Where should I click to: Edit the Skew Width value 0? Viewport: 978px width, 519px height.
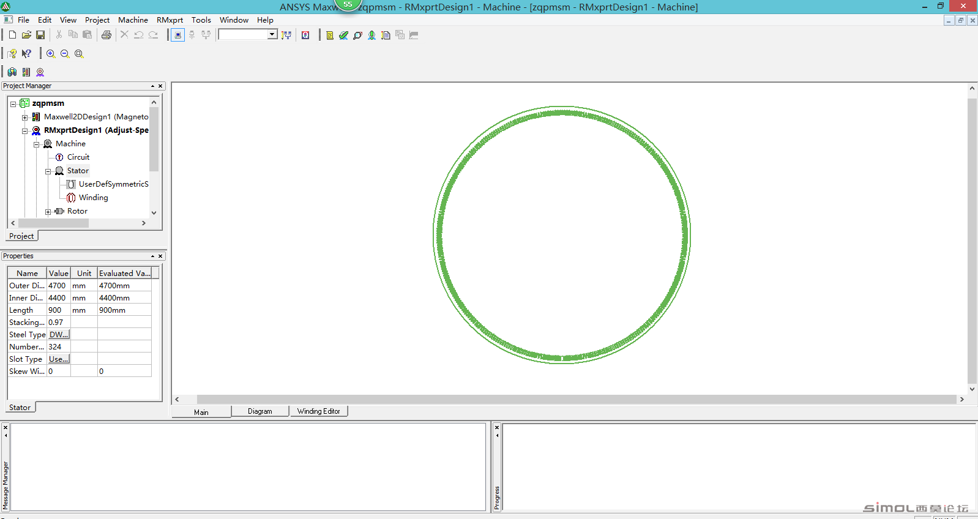pos(59,372)
